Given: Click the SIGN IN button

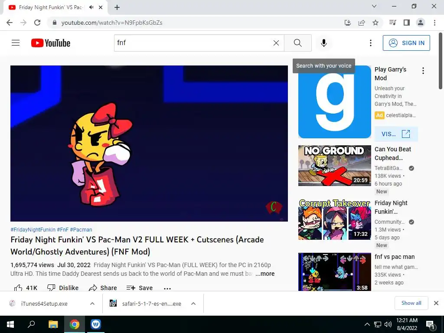Looking at the screenshot, I should click(x=406, y=43).
